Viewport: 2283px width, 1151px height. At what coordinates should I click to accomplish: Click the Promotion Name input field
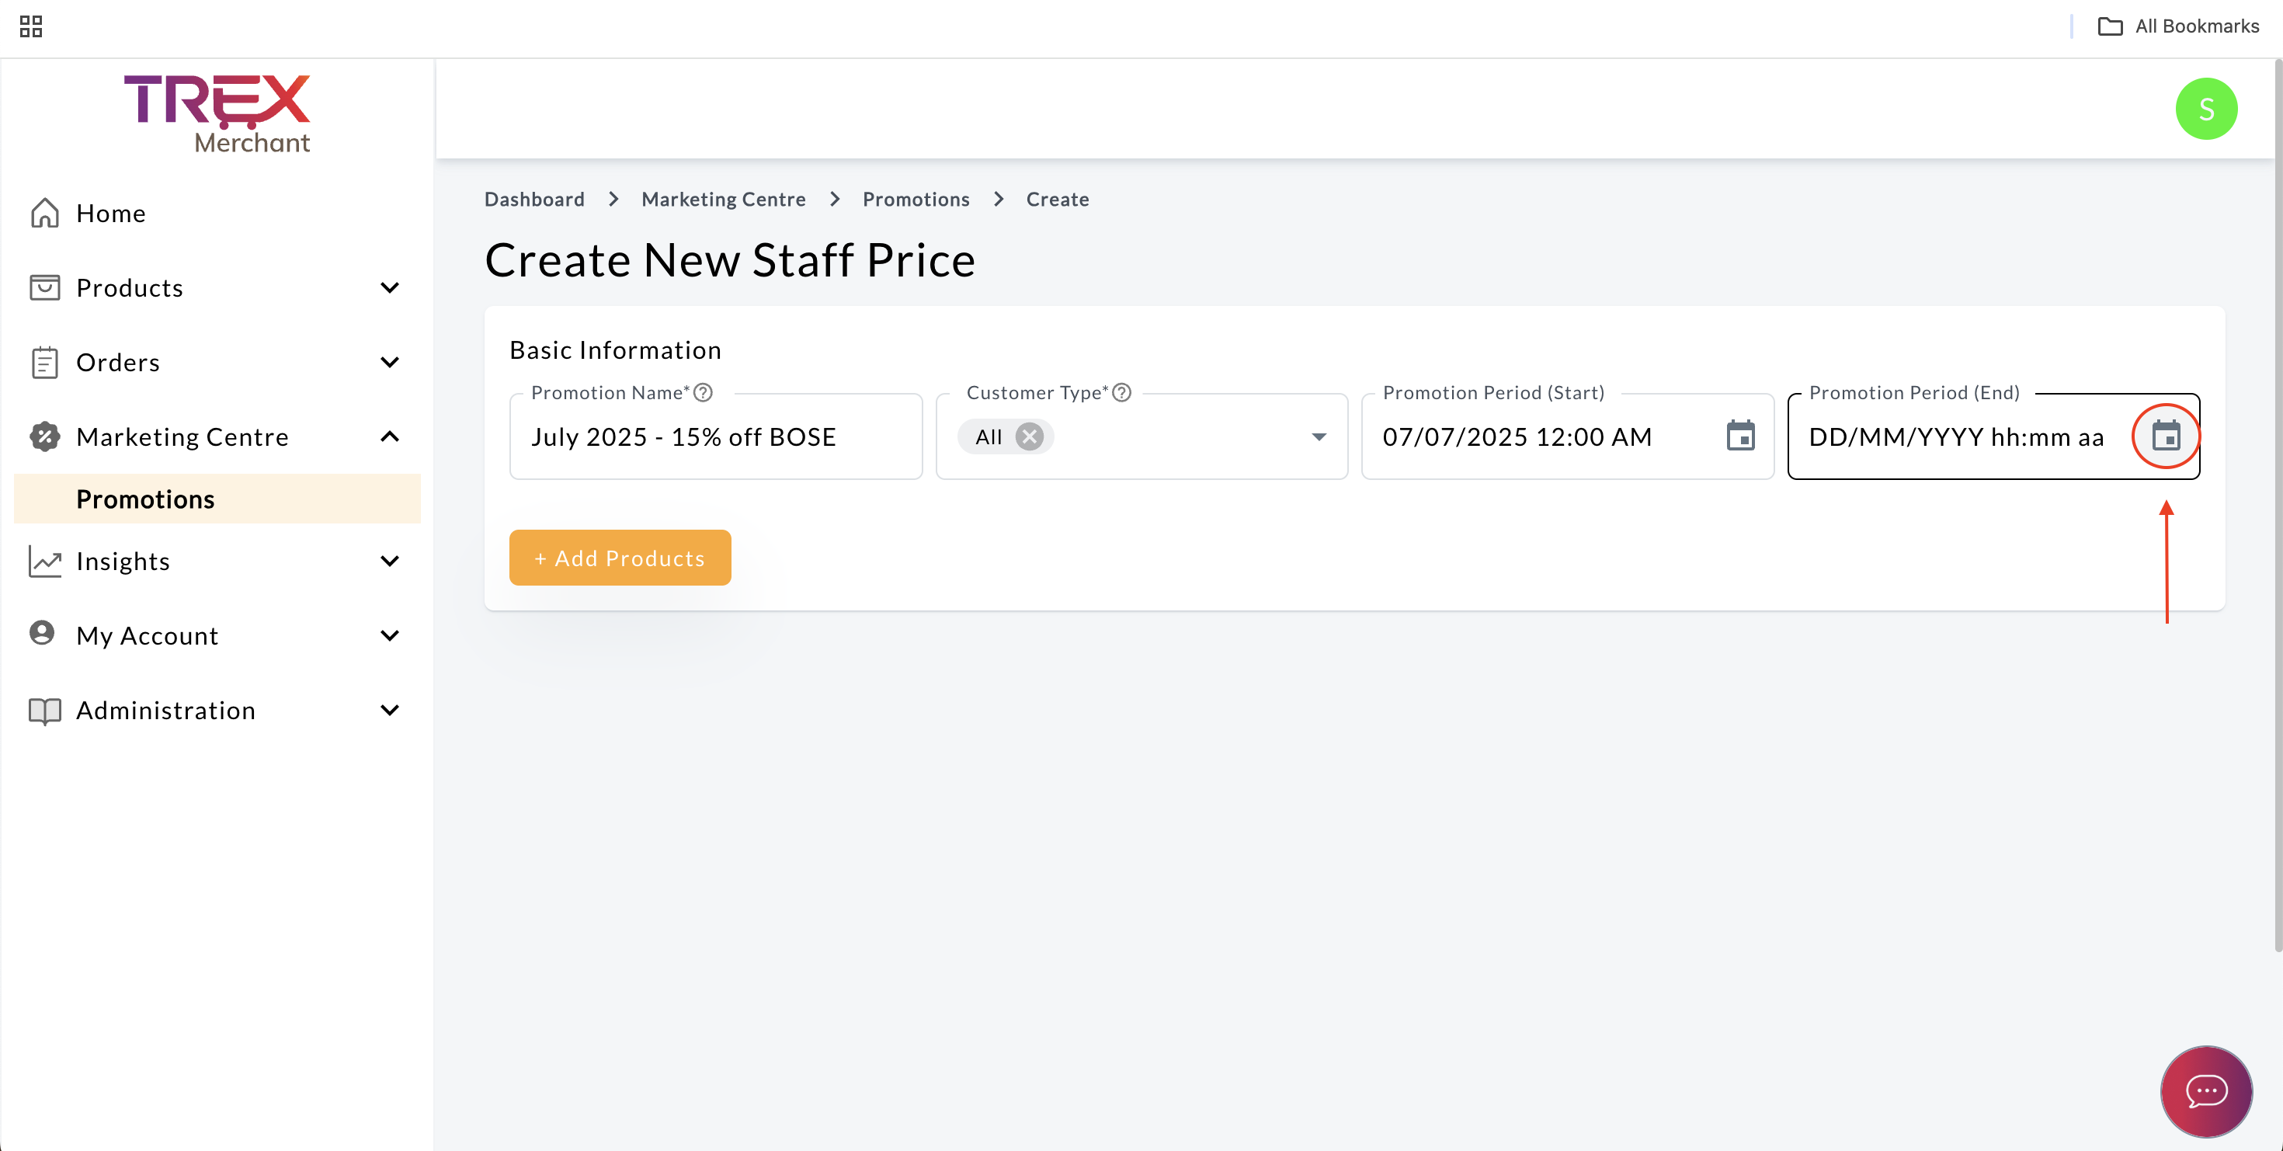point(715,436)
